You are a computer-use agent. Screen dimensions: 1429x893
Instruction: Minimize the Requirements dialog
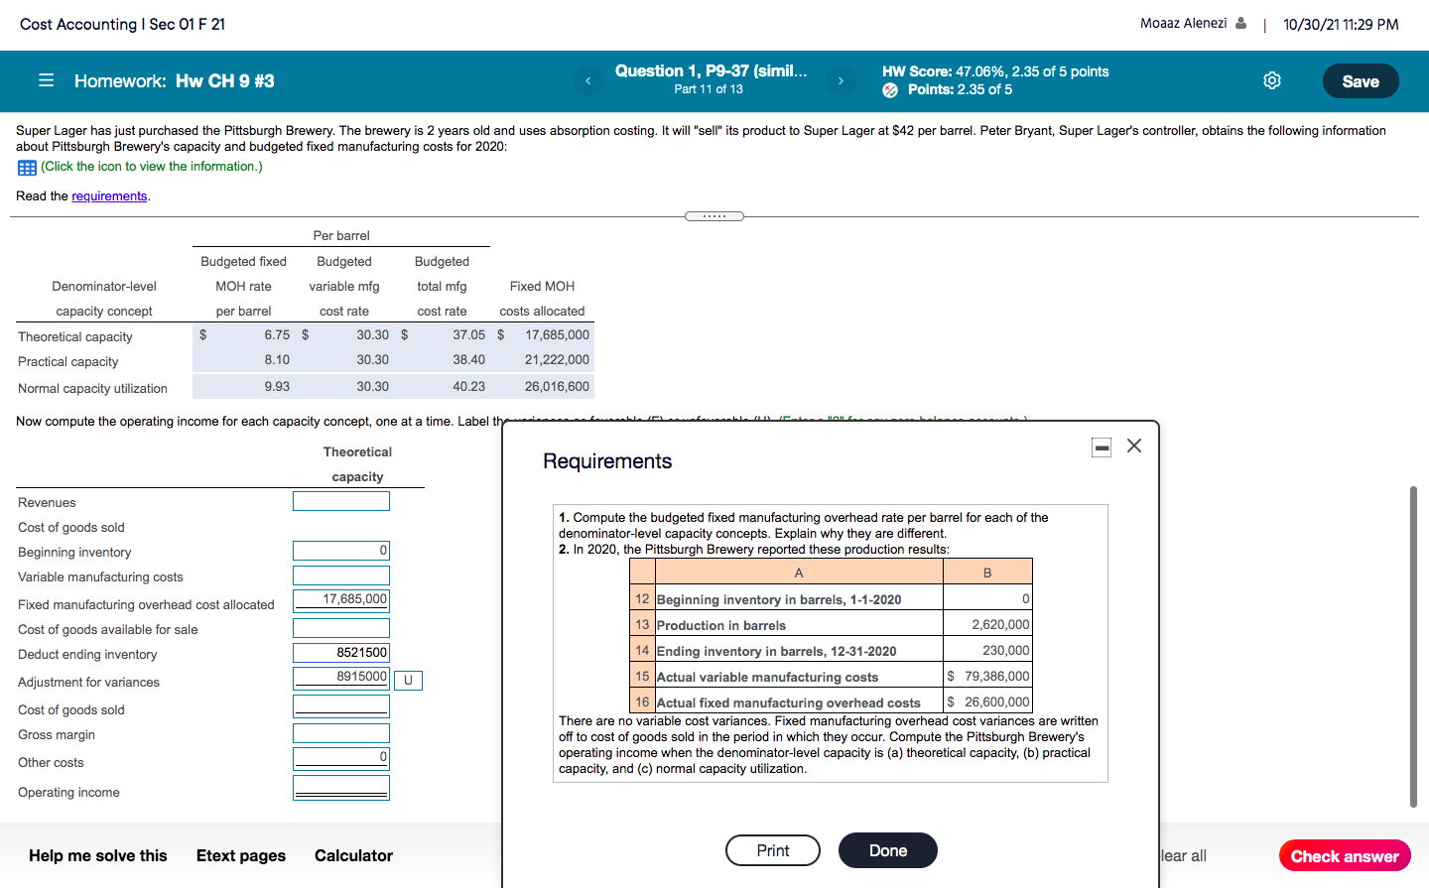click(1102, 447)
